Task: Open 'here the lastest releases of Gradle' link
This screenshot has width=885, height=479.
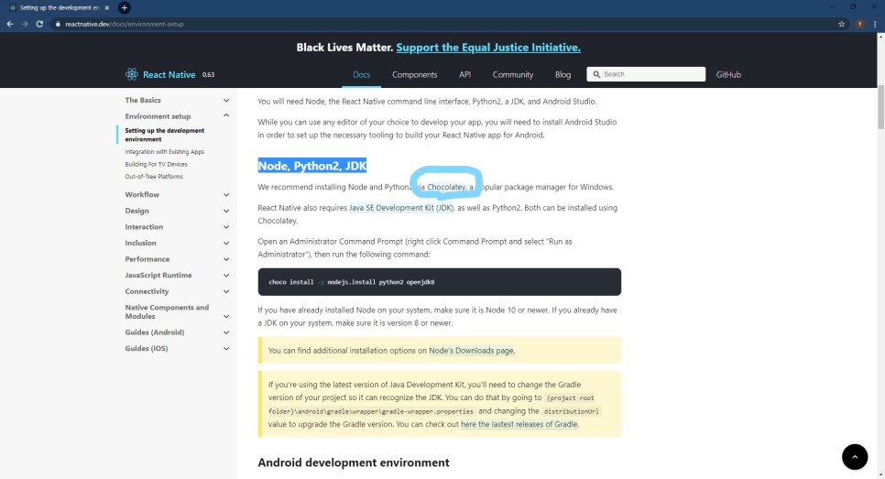Action: (x=519, y=424)
